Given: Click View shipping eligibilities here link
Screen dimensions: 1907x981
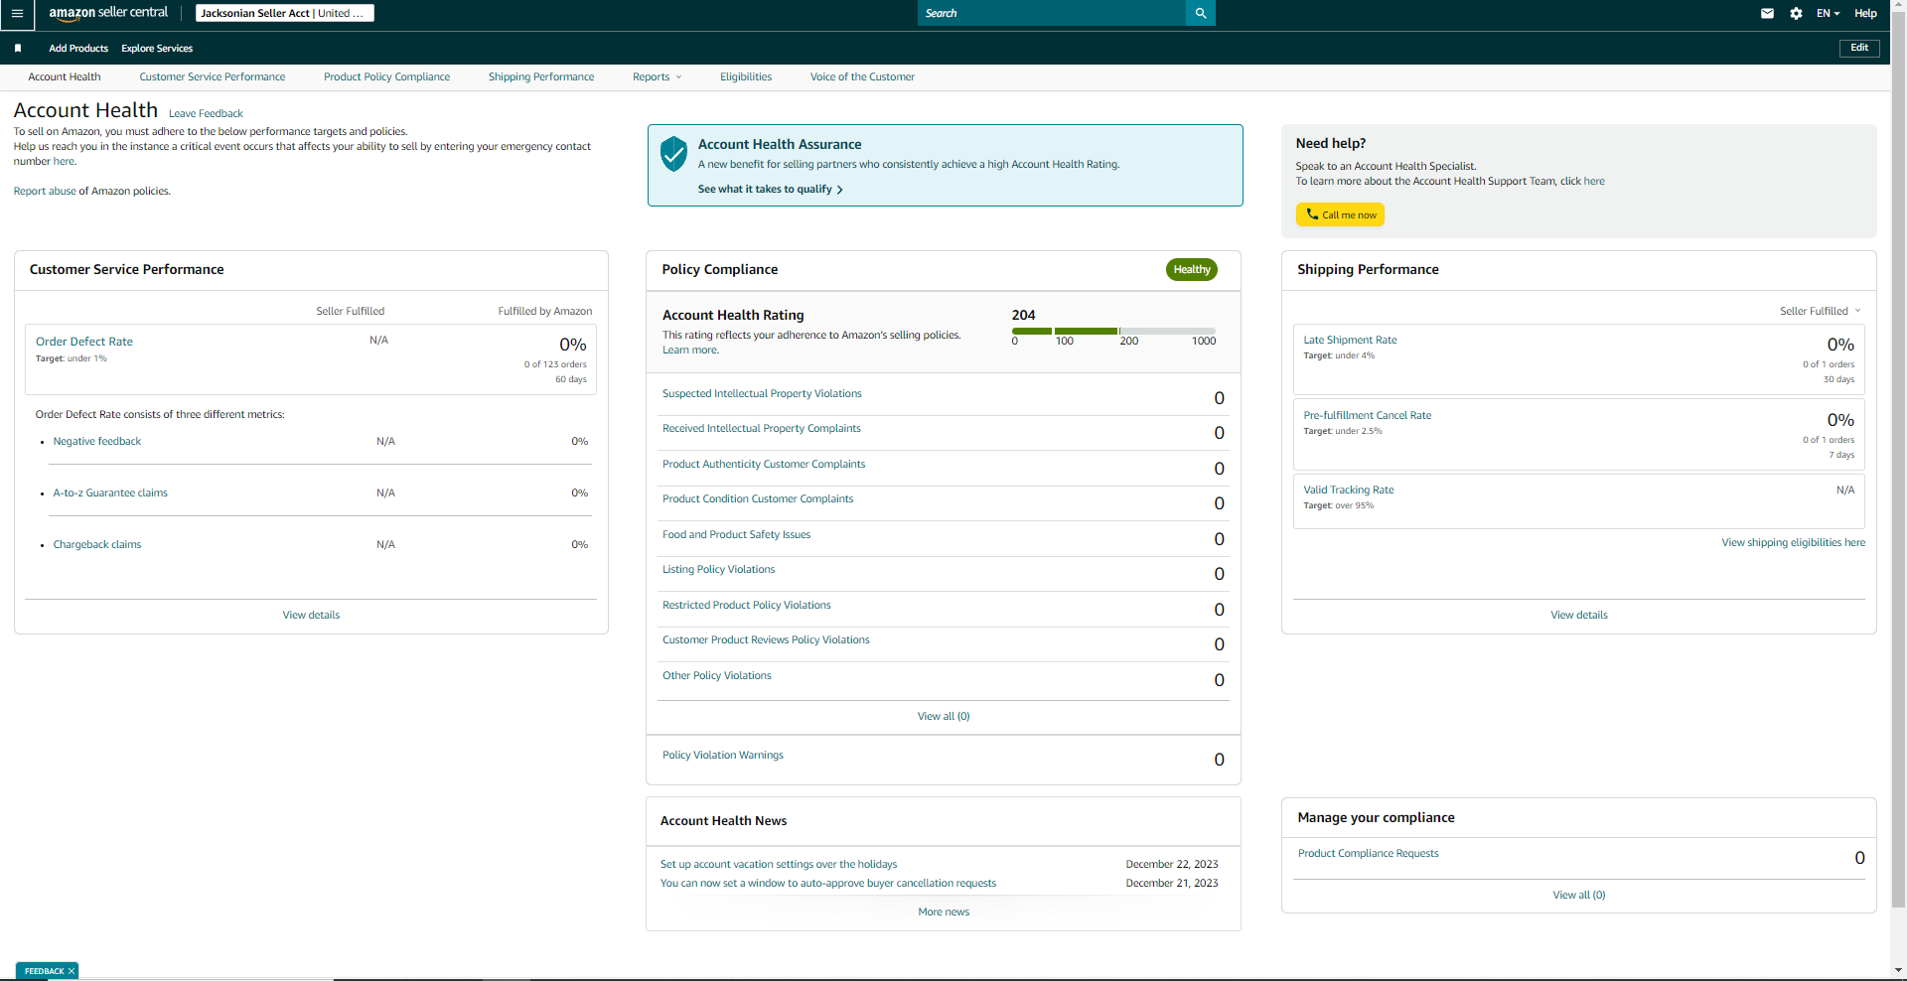Looking at the screenshot, I should pyautogui.click(x=1793, y=542).
